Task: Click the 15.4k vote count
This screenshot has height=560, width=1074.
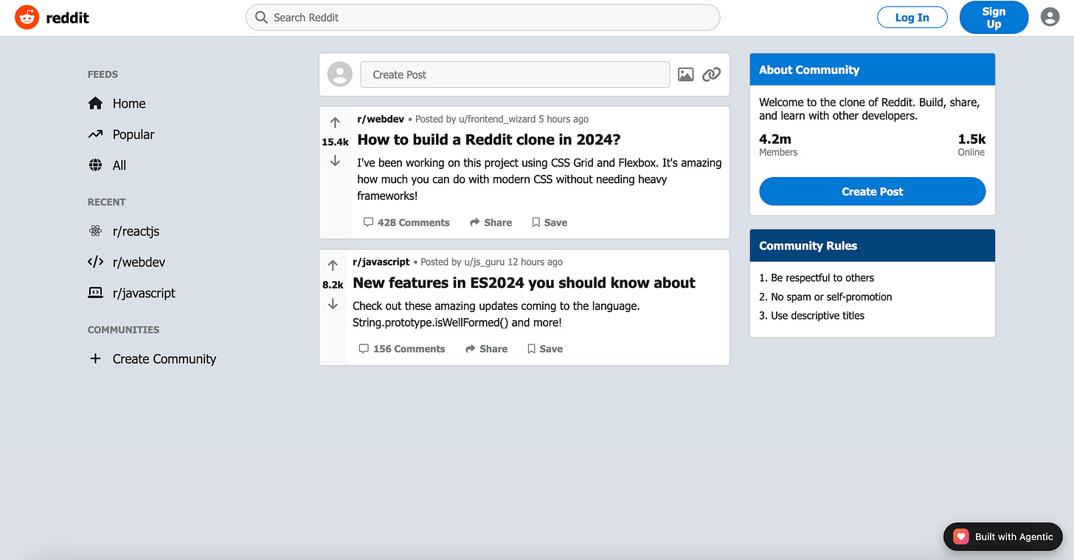Action: click(335, 142)
